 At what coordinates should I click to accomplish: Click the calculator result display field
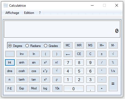coord(62,29)
